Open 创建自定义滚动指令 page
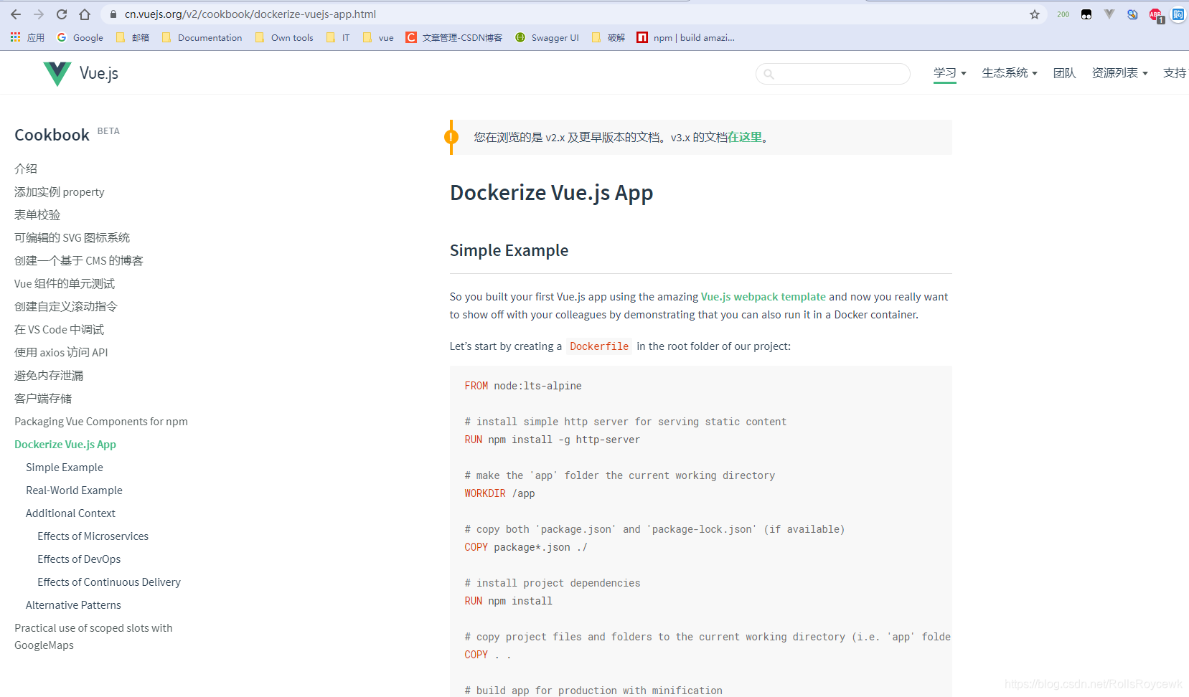The height and width of the screenshot is (697, 1189). pos(66,306)
